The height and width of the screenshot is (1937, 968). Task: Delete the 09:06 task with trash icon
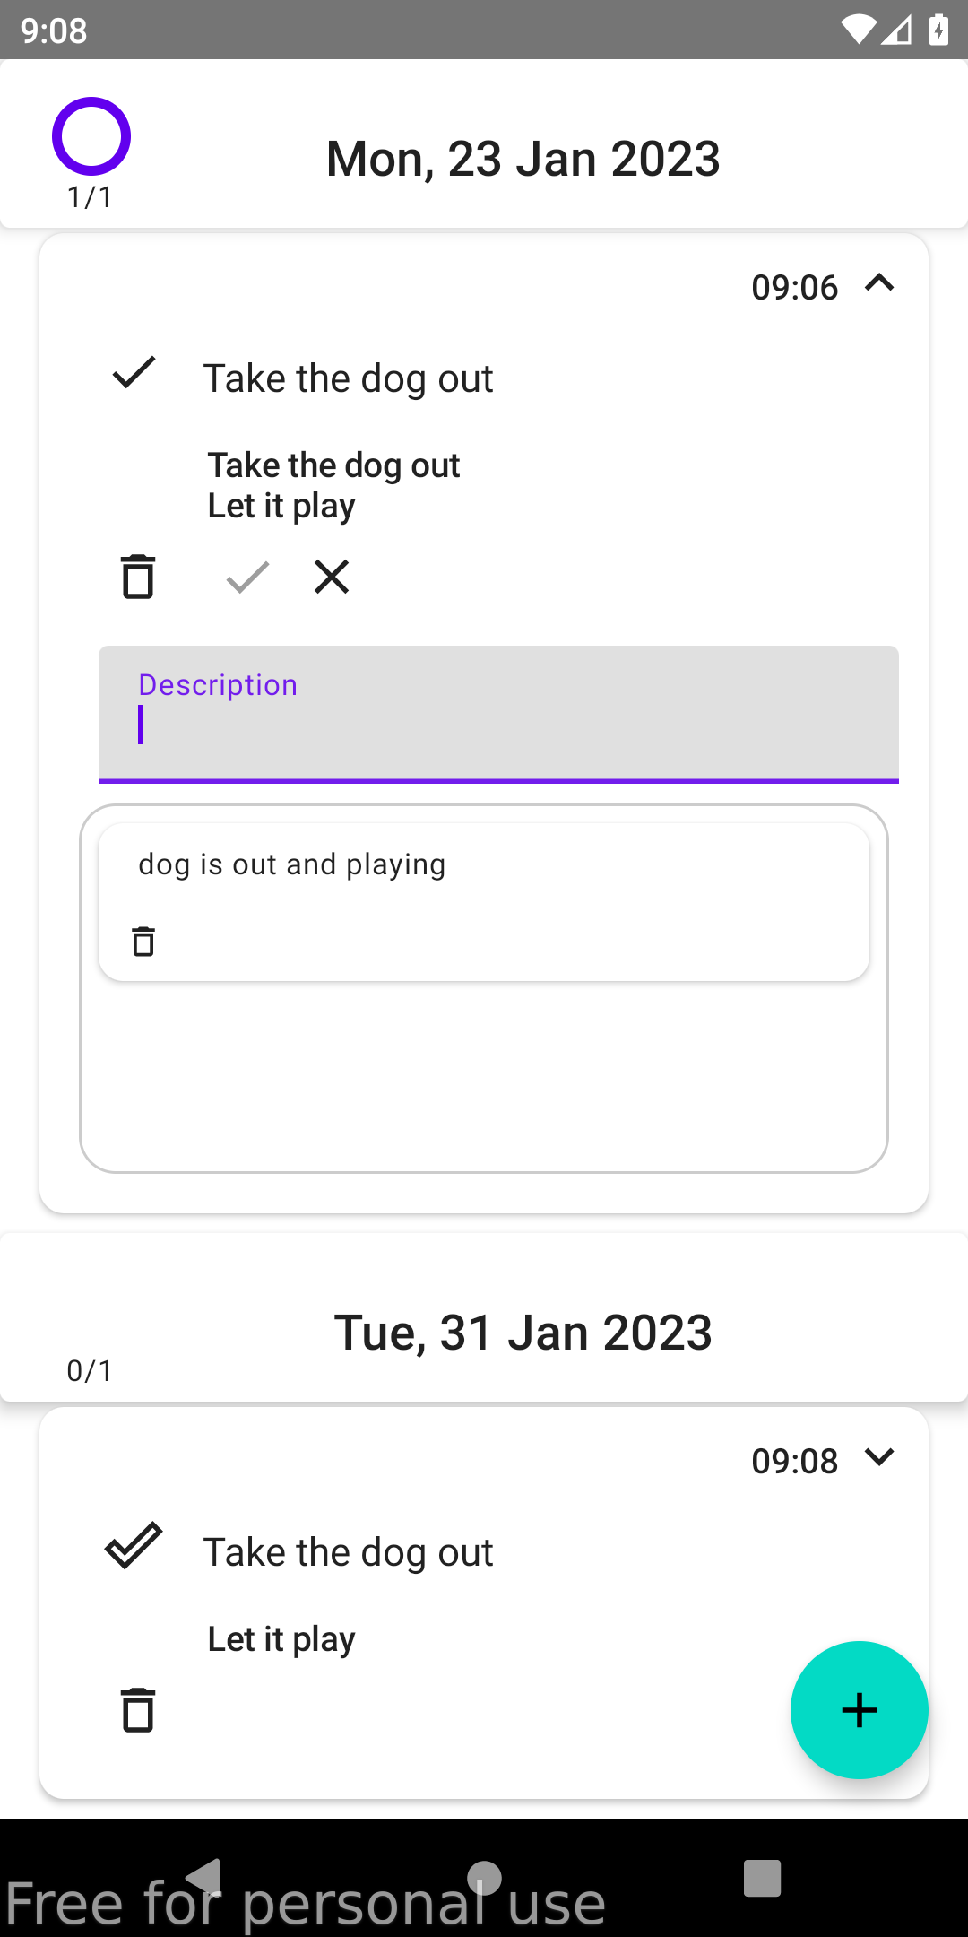[138, 577]
